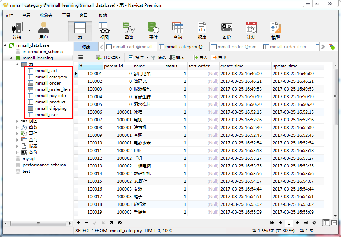The height and width of the screenshot is (237, 341).
Task: Open the 工具 menu
Action: [66, 15]
